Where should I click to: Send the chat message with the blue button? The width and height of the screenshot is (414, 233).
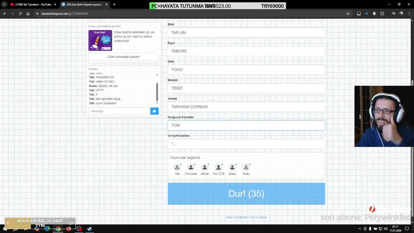(154, 111)
